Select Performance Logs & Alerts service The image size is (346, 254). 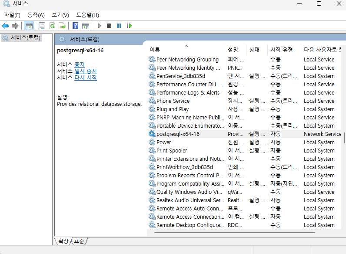(x=245, y=92)
